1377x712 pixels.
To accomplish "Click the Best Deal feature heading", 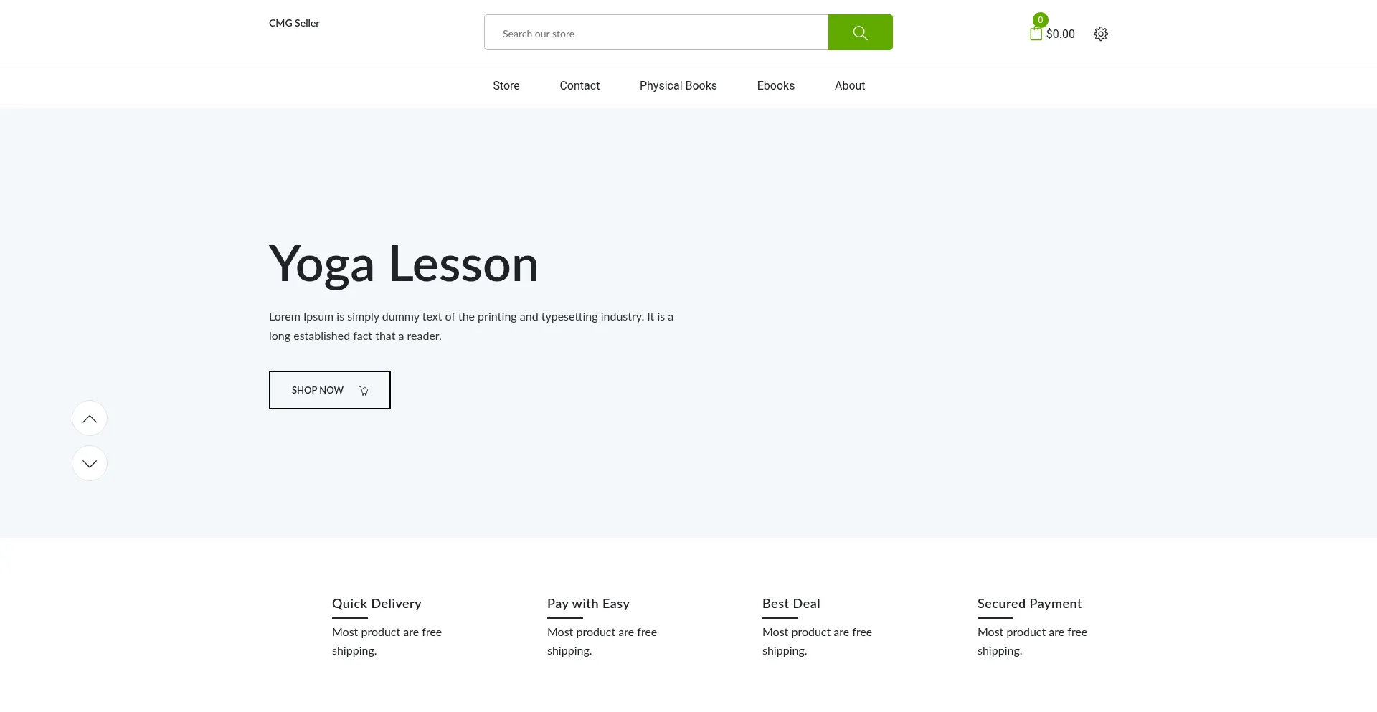I will pyautogui.click(x=791, y=604).
